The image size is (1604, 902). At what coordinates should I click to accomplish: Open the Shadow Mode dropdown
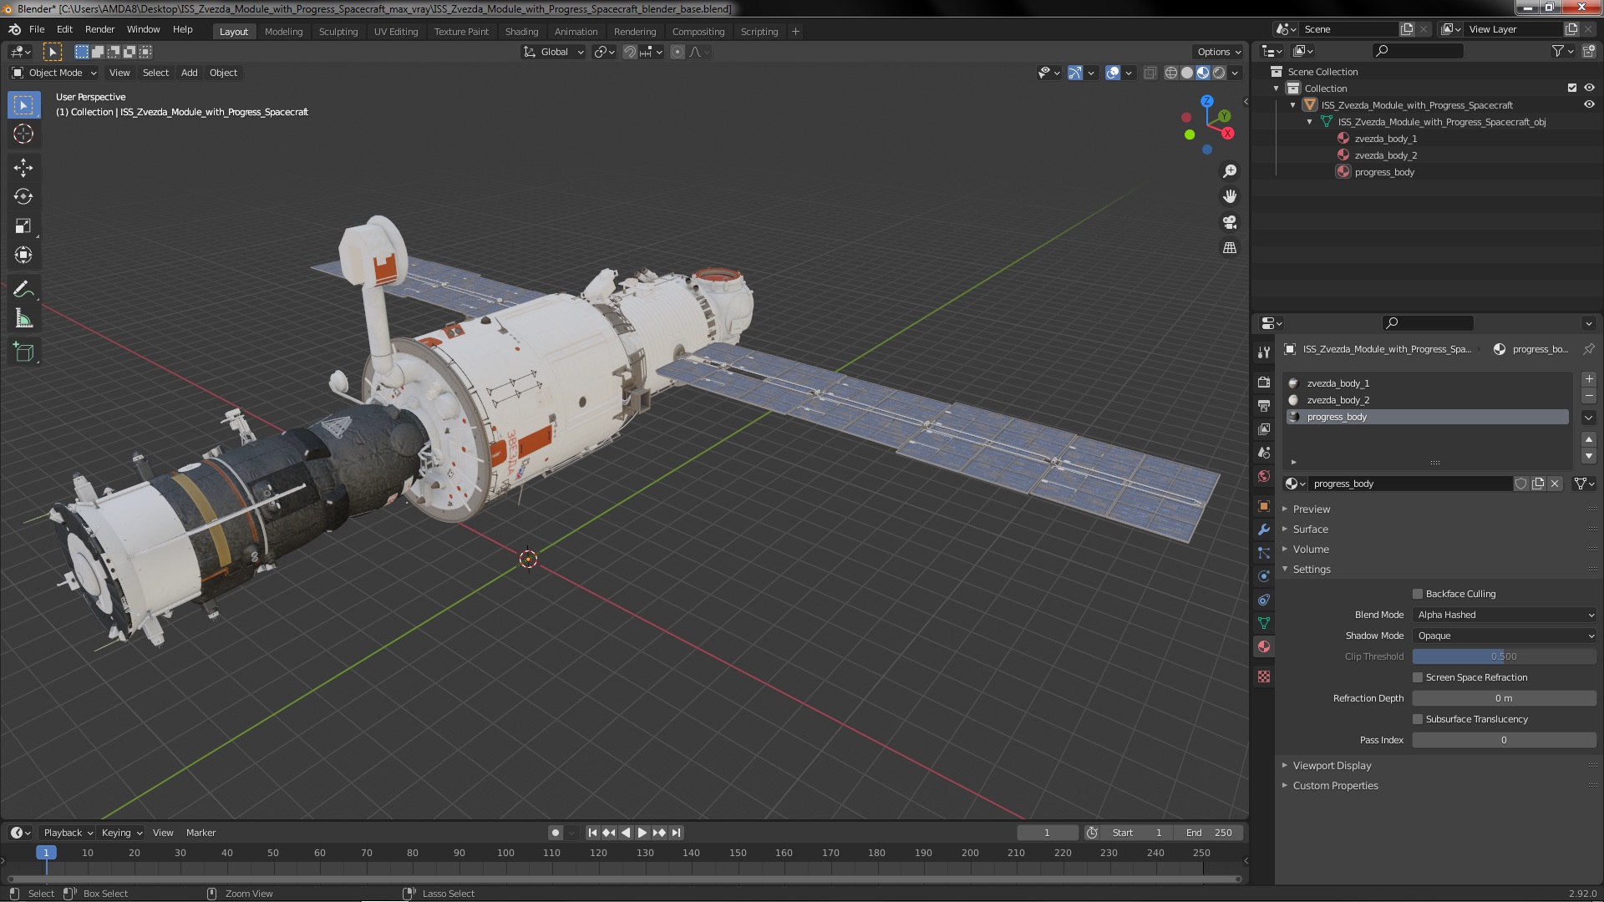coord(1505,636)
